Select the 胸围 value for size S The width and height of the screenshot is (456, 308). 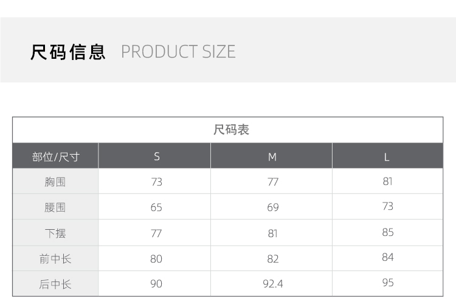[x=157, y=182]
